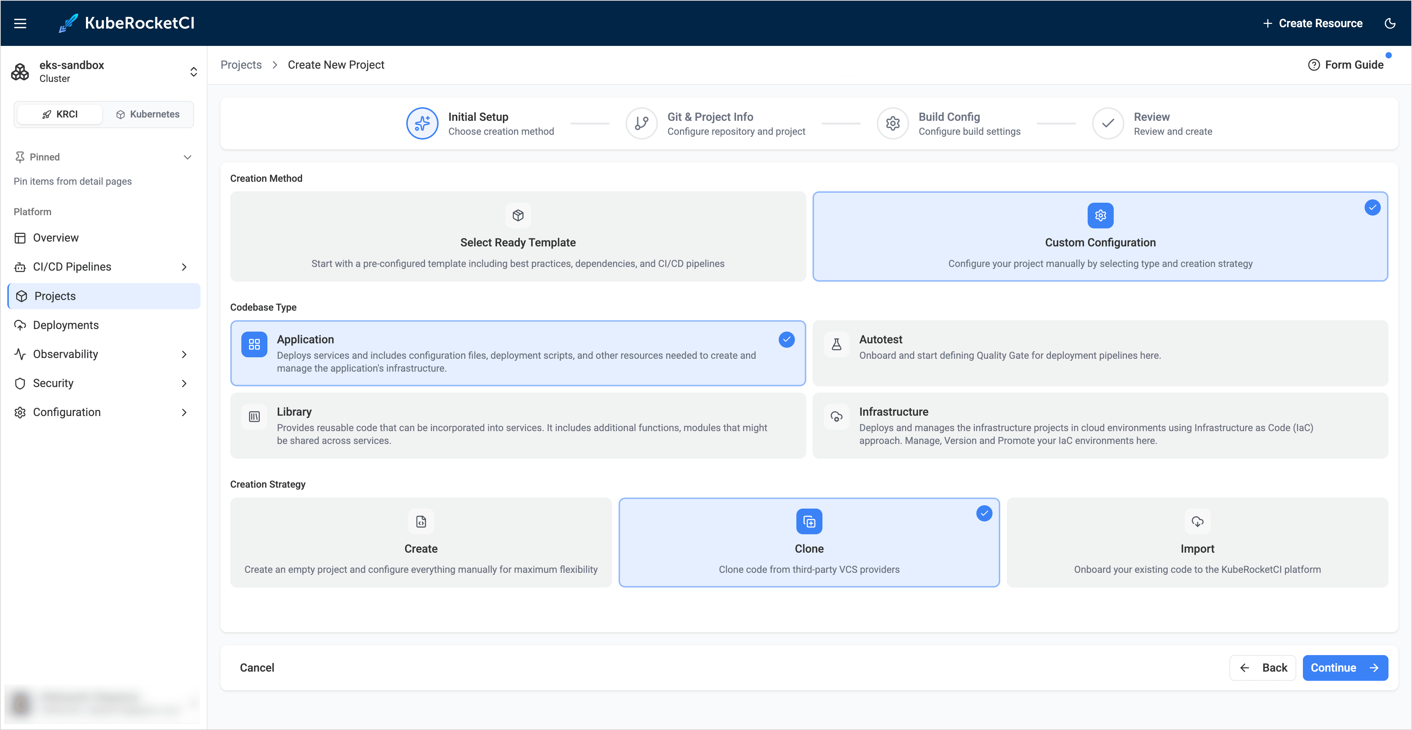The height and width of the screenshot is (730, 1412).
Task: Expand Configuration submenu
Action: point(184,412)
